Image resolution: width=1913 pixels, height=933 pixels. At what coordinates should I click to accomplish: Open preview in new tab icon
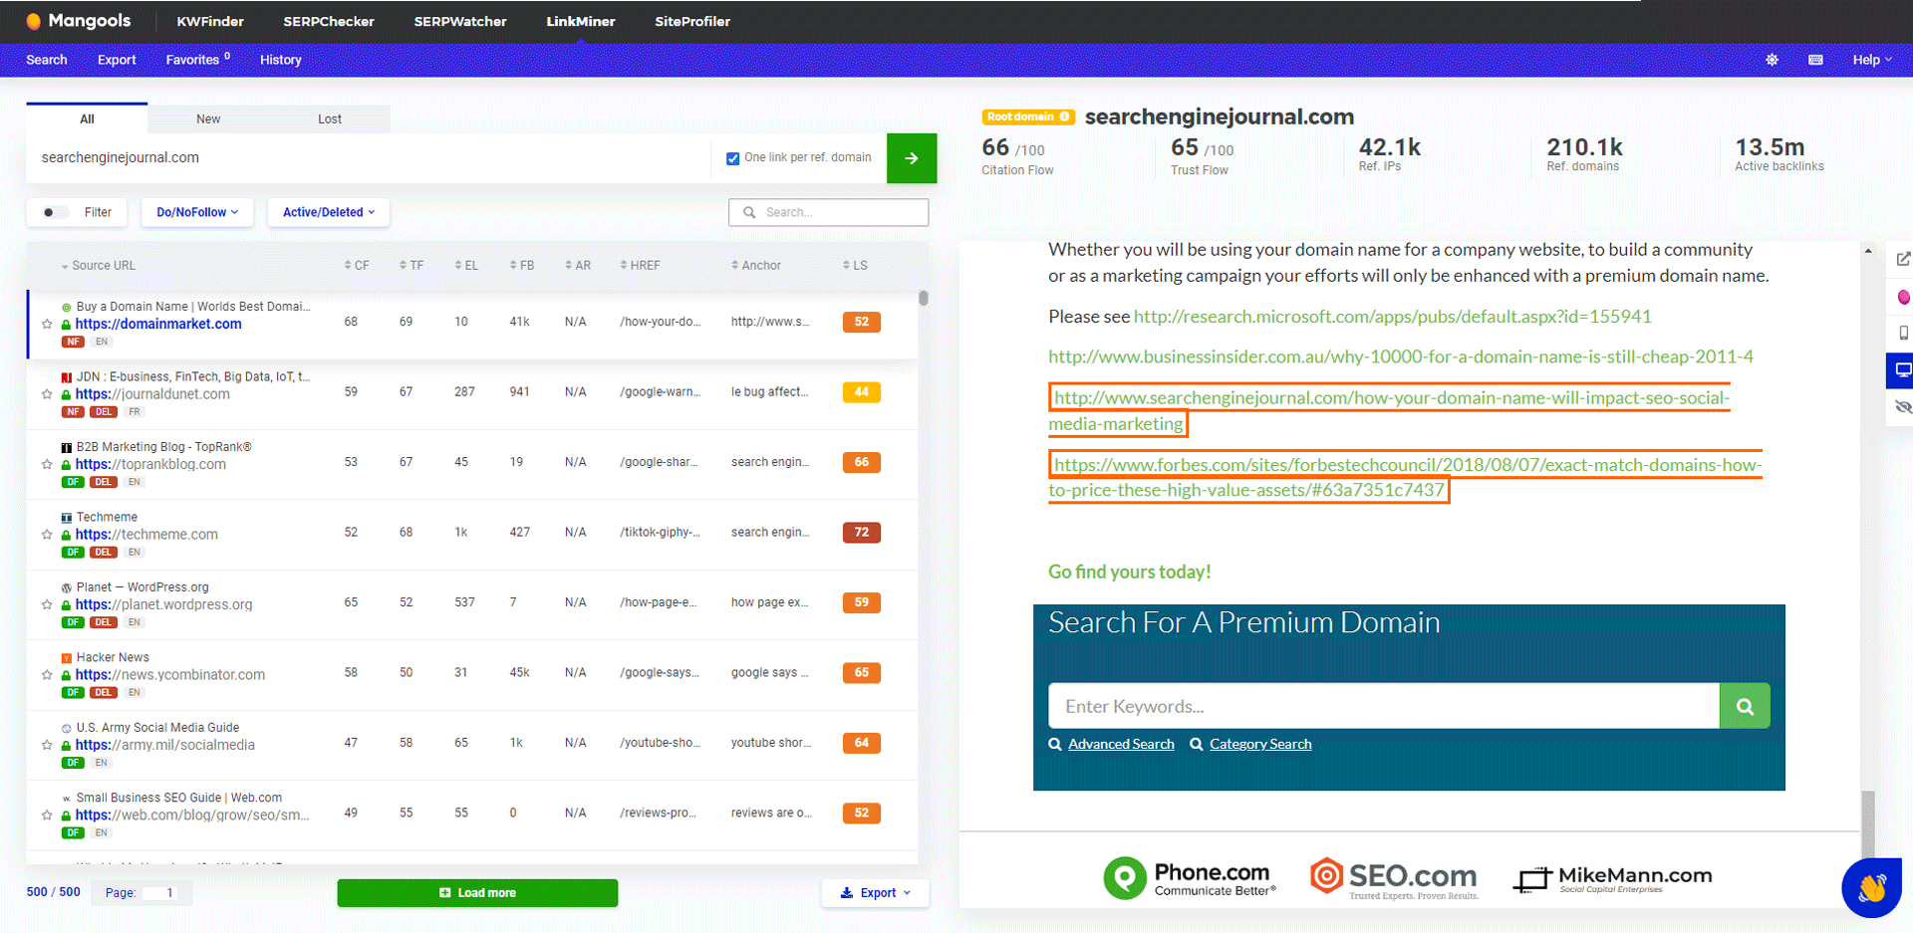[1903, 259]
